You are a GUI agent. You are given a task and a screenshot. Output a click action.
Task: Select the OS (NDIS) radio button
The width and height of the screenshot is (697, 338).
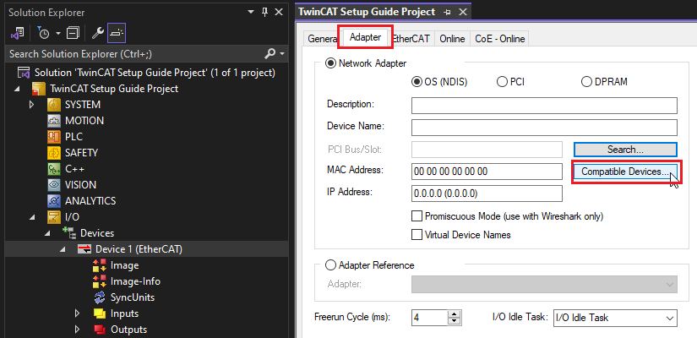(417, 82)
